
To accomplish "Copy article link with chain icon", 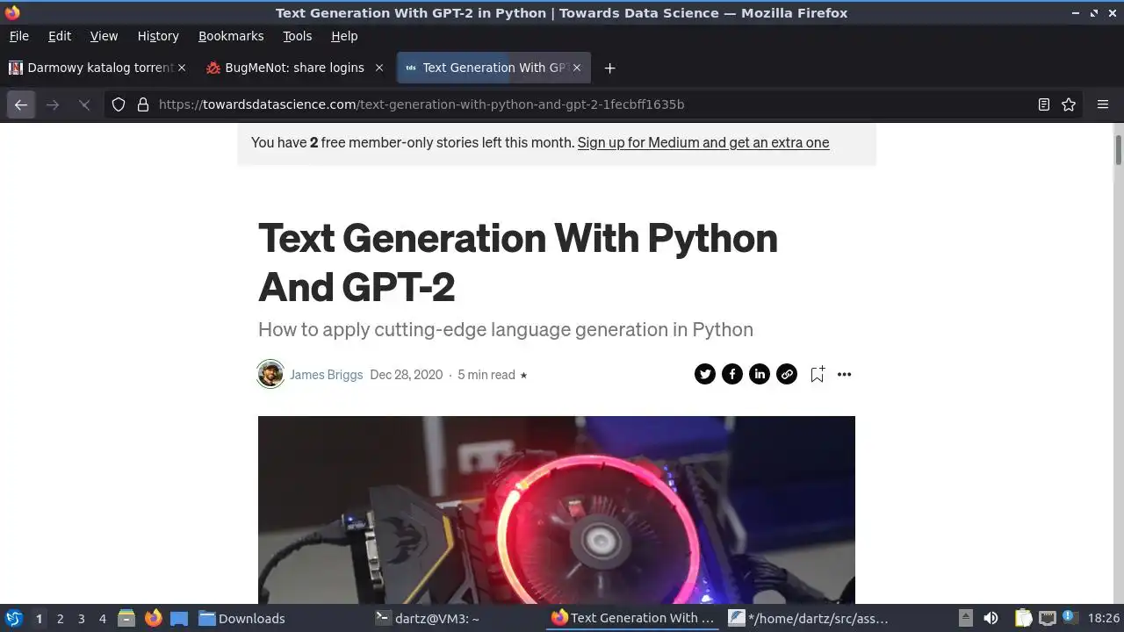I will pyautogui.click(x=786, y=375).
